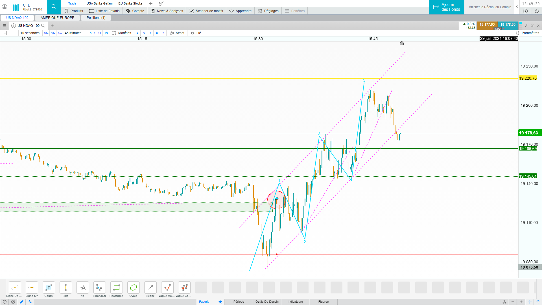
Task: Toggle the Favoris star icon
Action: point(220,302)
